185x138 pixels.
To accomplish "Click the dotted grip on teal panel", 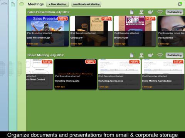I will tap(11, 68).
